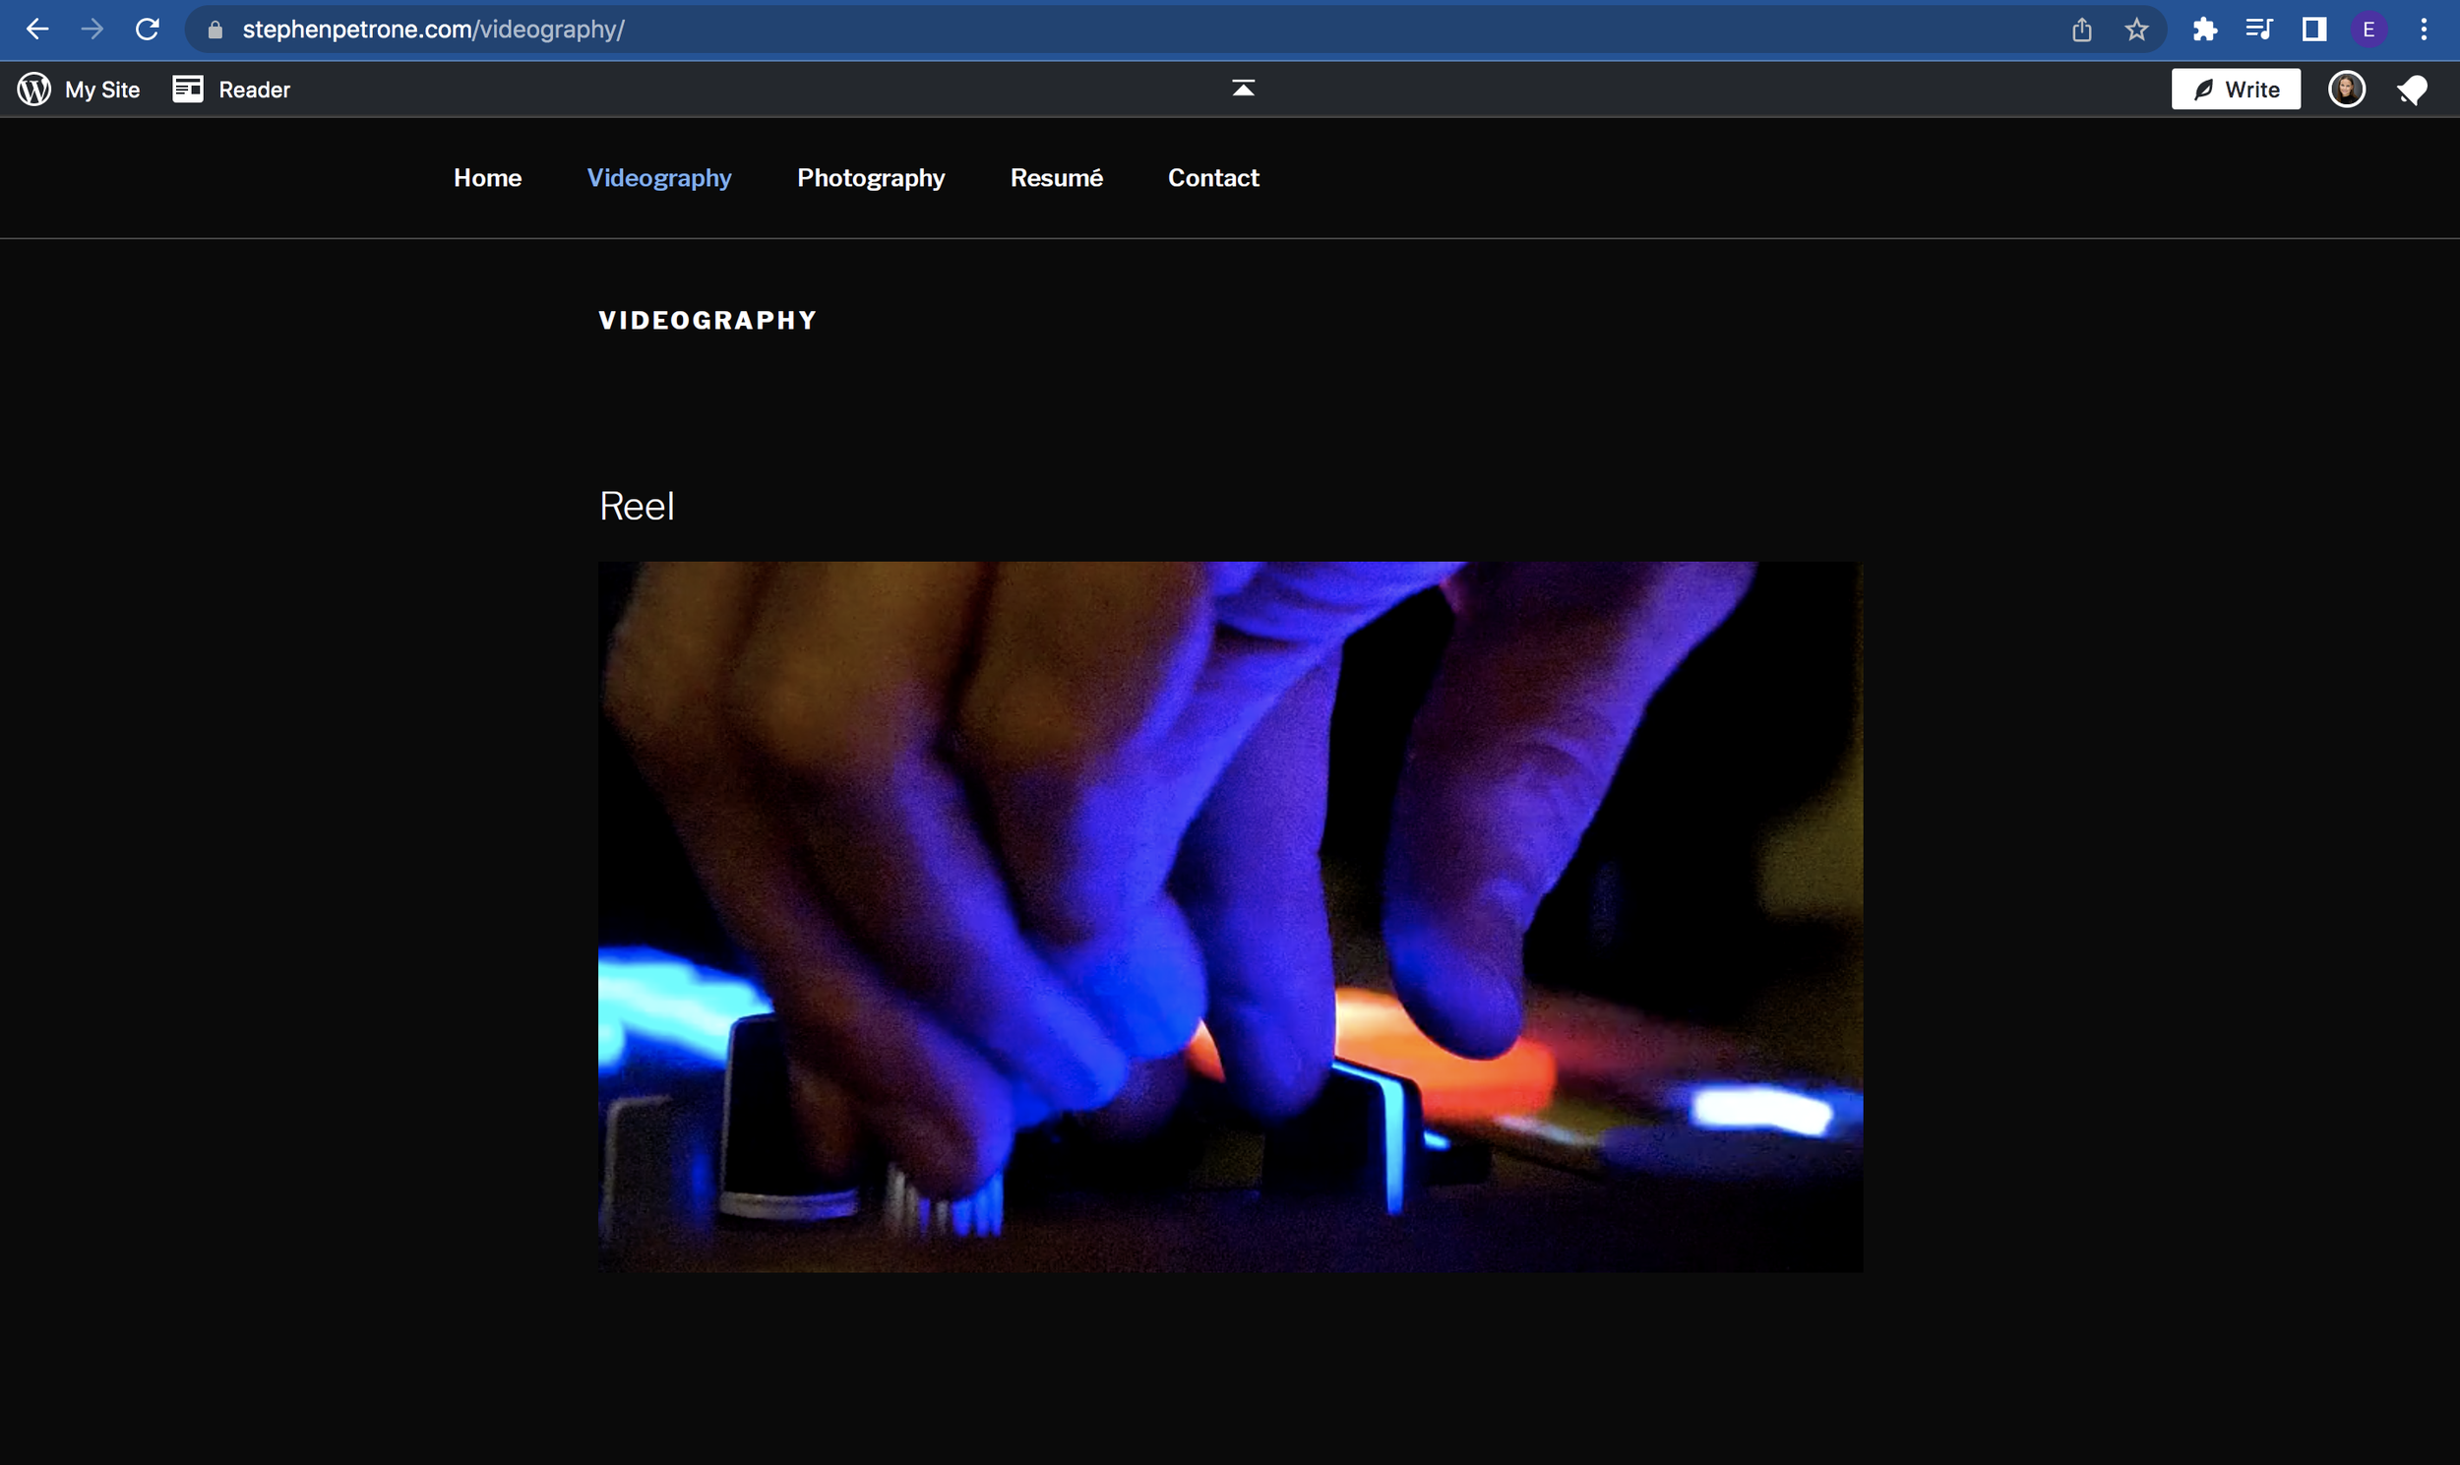Open the media control icon

(2258, 30)
